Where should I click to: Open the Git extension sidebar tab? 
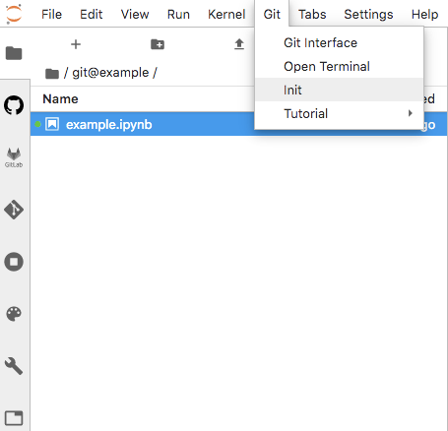click(x=14, y=210)
